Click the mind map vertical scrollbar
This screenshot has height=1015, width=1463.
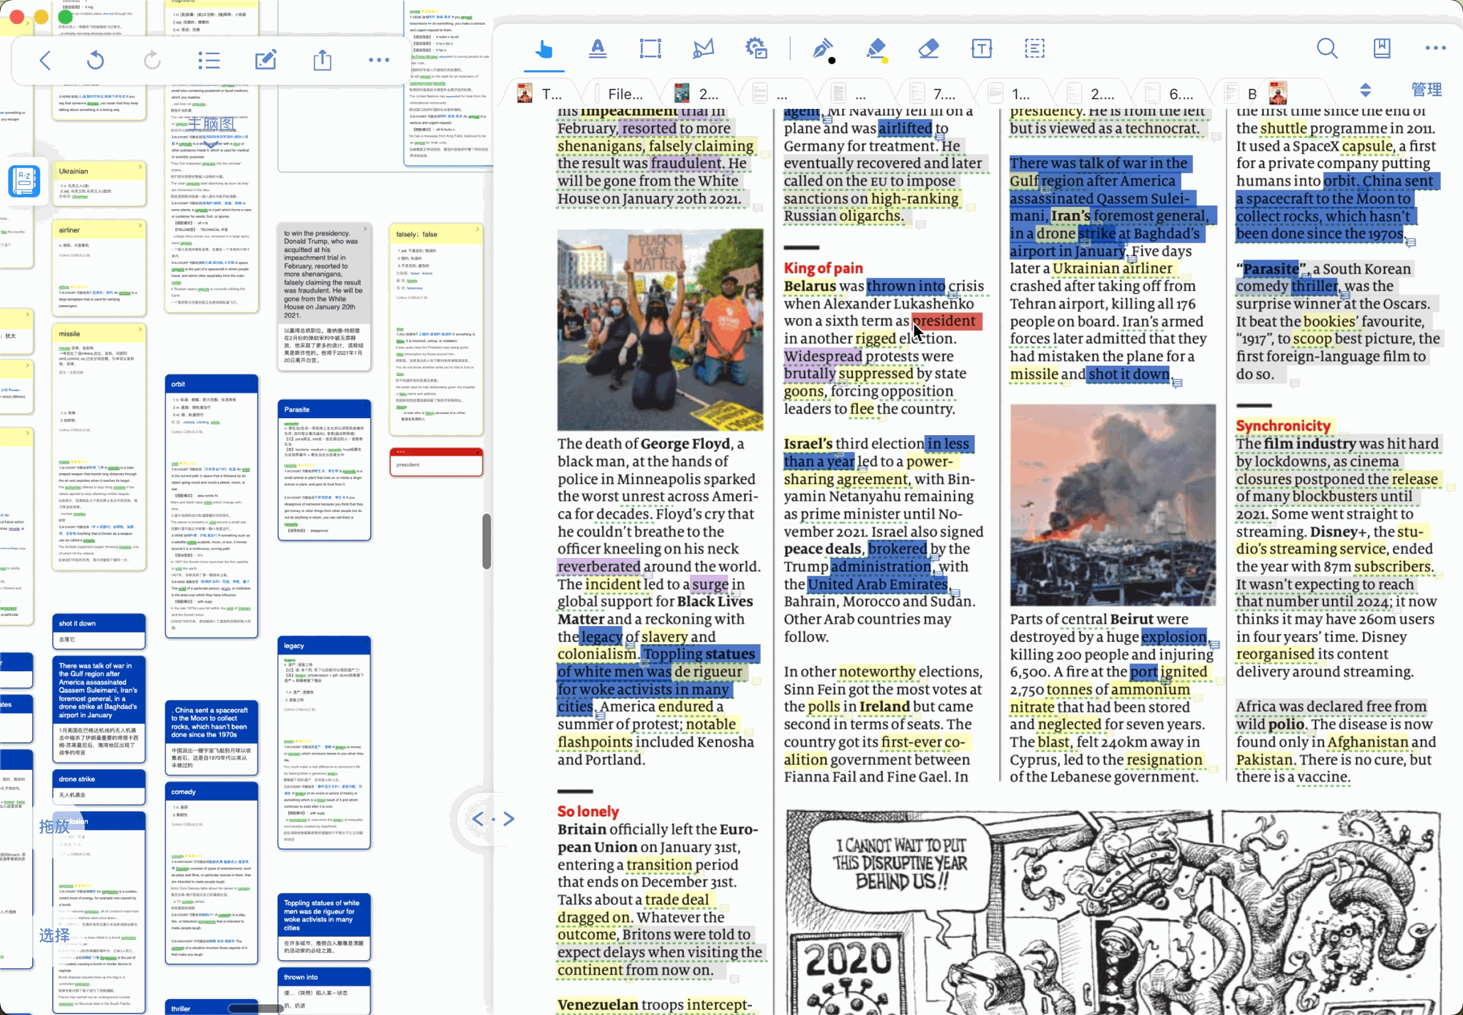click(486, 541)
